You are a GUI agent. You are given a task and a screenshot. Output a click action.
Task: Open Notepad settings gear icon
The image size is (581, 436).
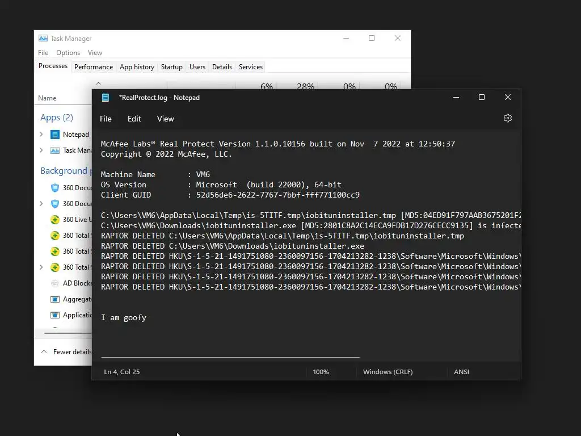pyautogui.click(x=508, y=118)
